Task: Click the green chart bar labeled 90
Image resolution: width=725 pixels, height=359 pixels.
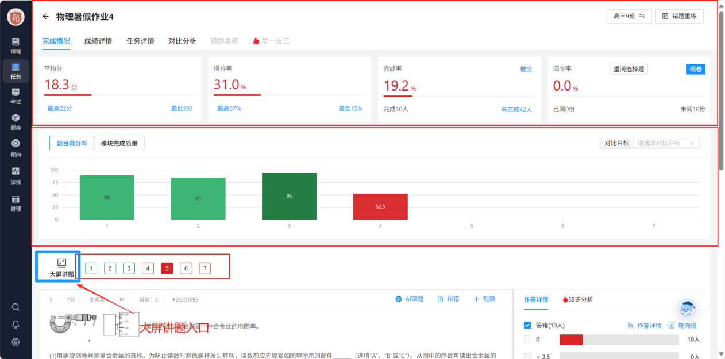Action: (x=107, y=197)
